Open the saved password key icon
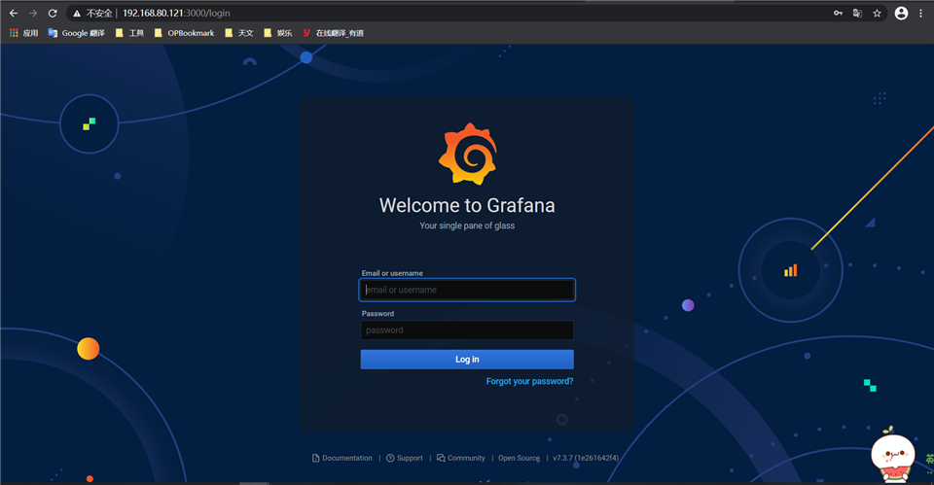This screenshot has width=934, height=485. coord(838,13)
